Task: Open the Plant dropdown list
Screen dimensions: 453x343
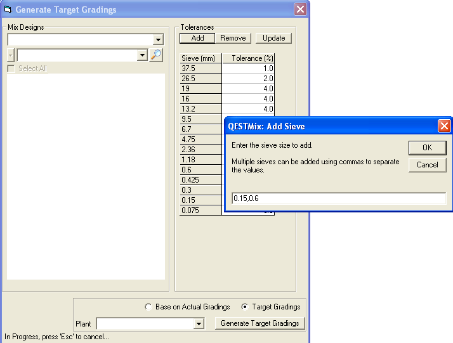Action: (199, 324)
